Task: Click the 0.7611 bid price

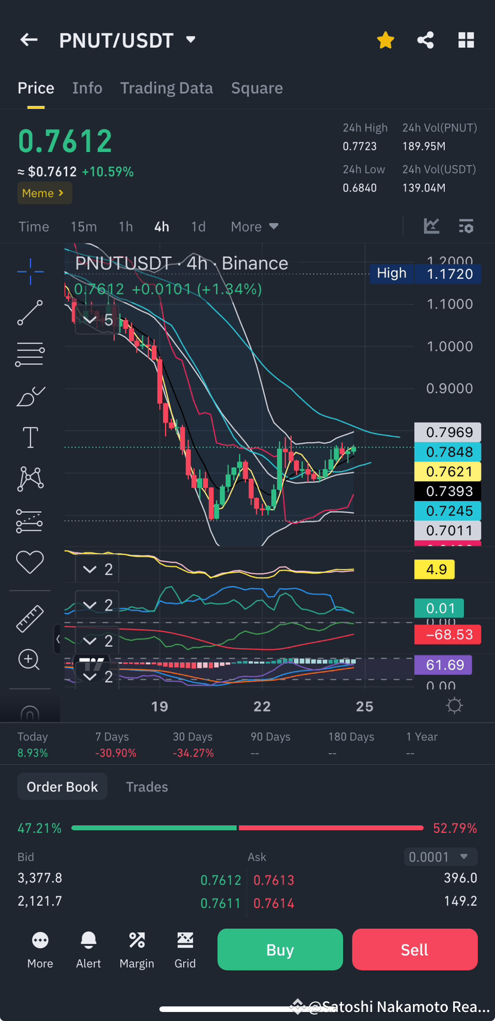Action: (x=221, y=903)
